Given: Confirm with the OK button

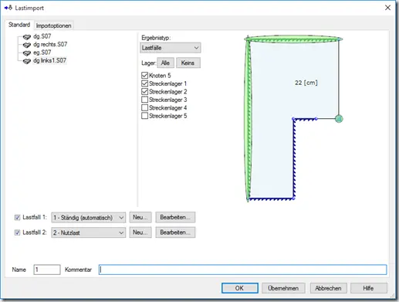Looking at the screenshot, I should [x=240, y=288].
